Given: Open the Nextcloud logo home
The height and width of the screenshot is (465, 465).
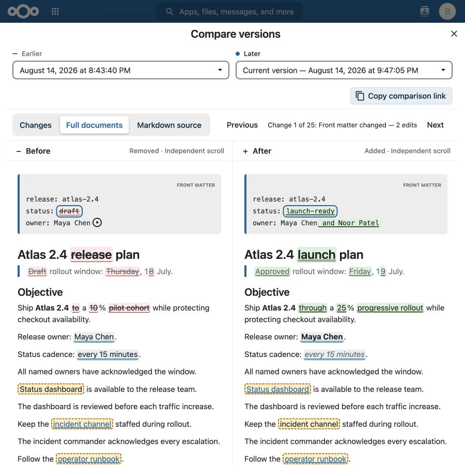Looking at the screenshot, I should [23, 11].
